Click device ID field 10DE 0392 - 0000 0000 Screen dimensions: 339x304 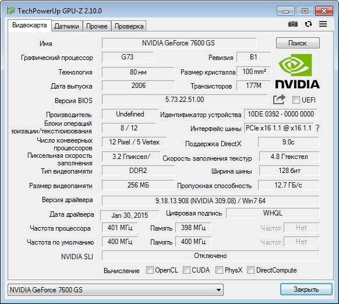(x=281, y=114)
